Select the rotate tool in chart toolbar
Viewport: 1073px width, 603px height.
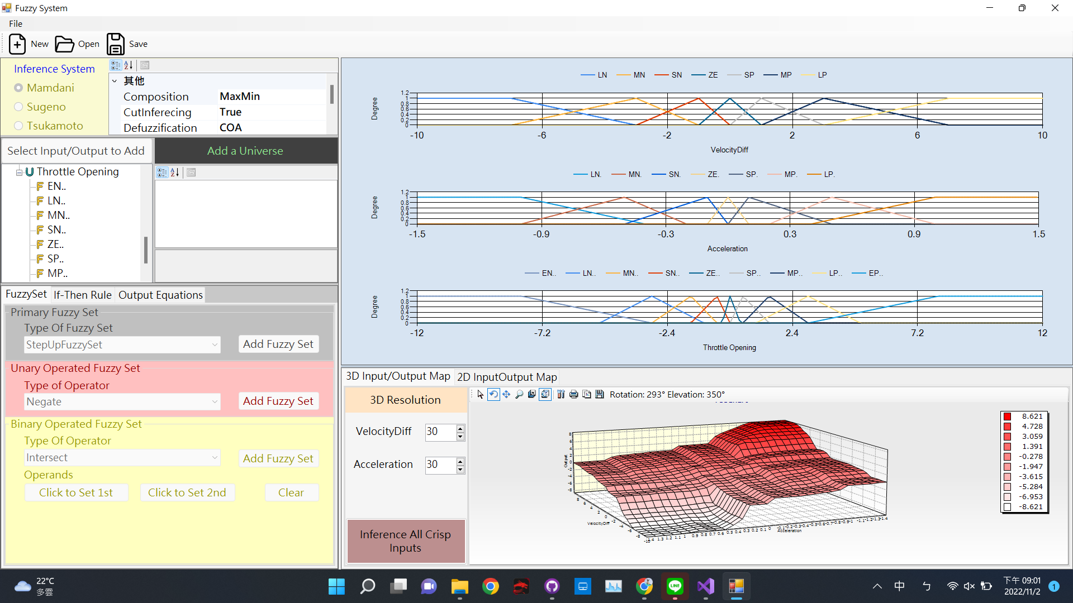pos(493,395)
